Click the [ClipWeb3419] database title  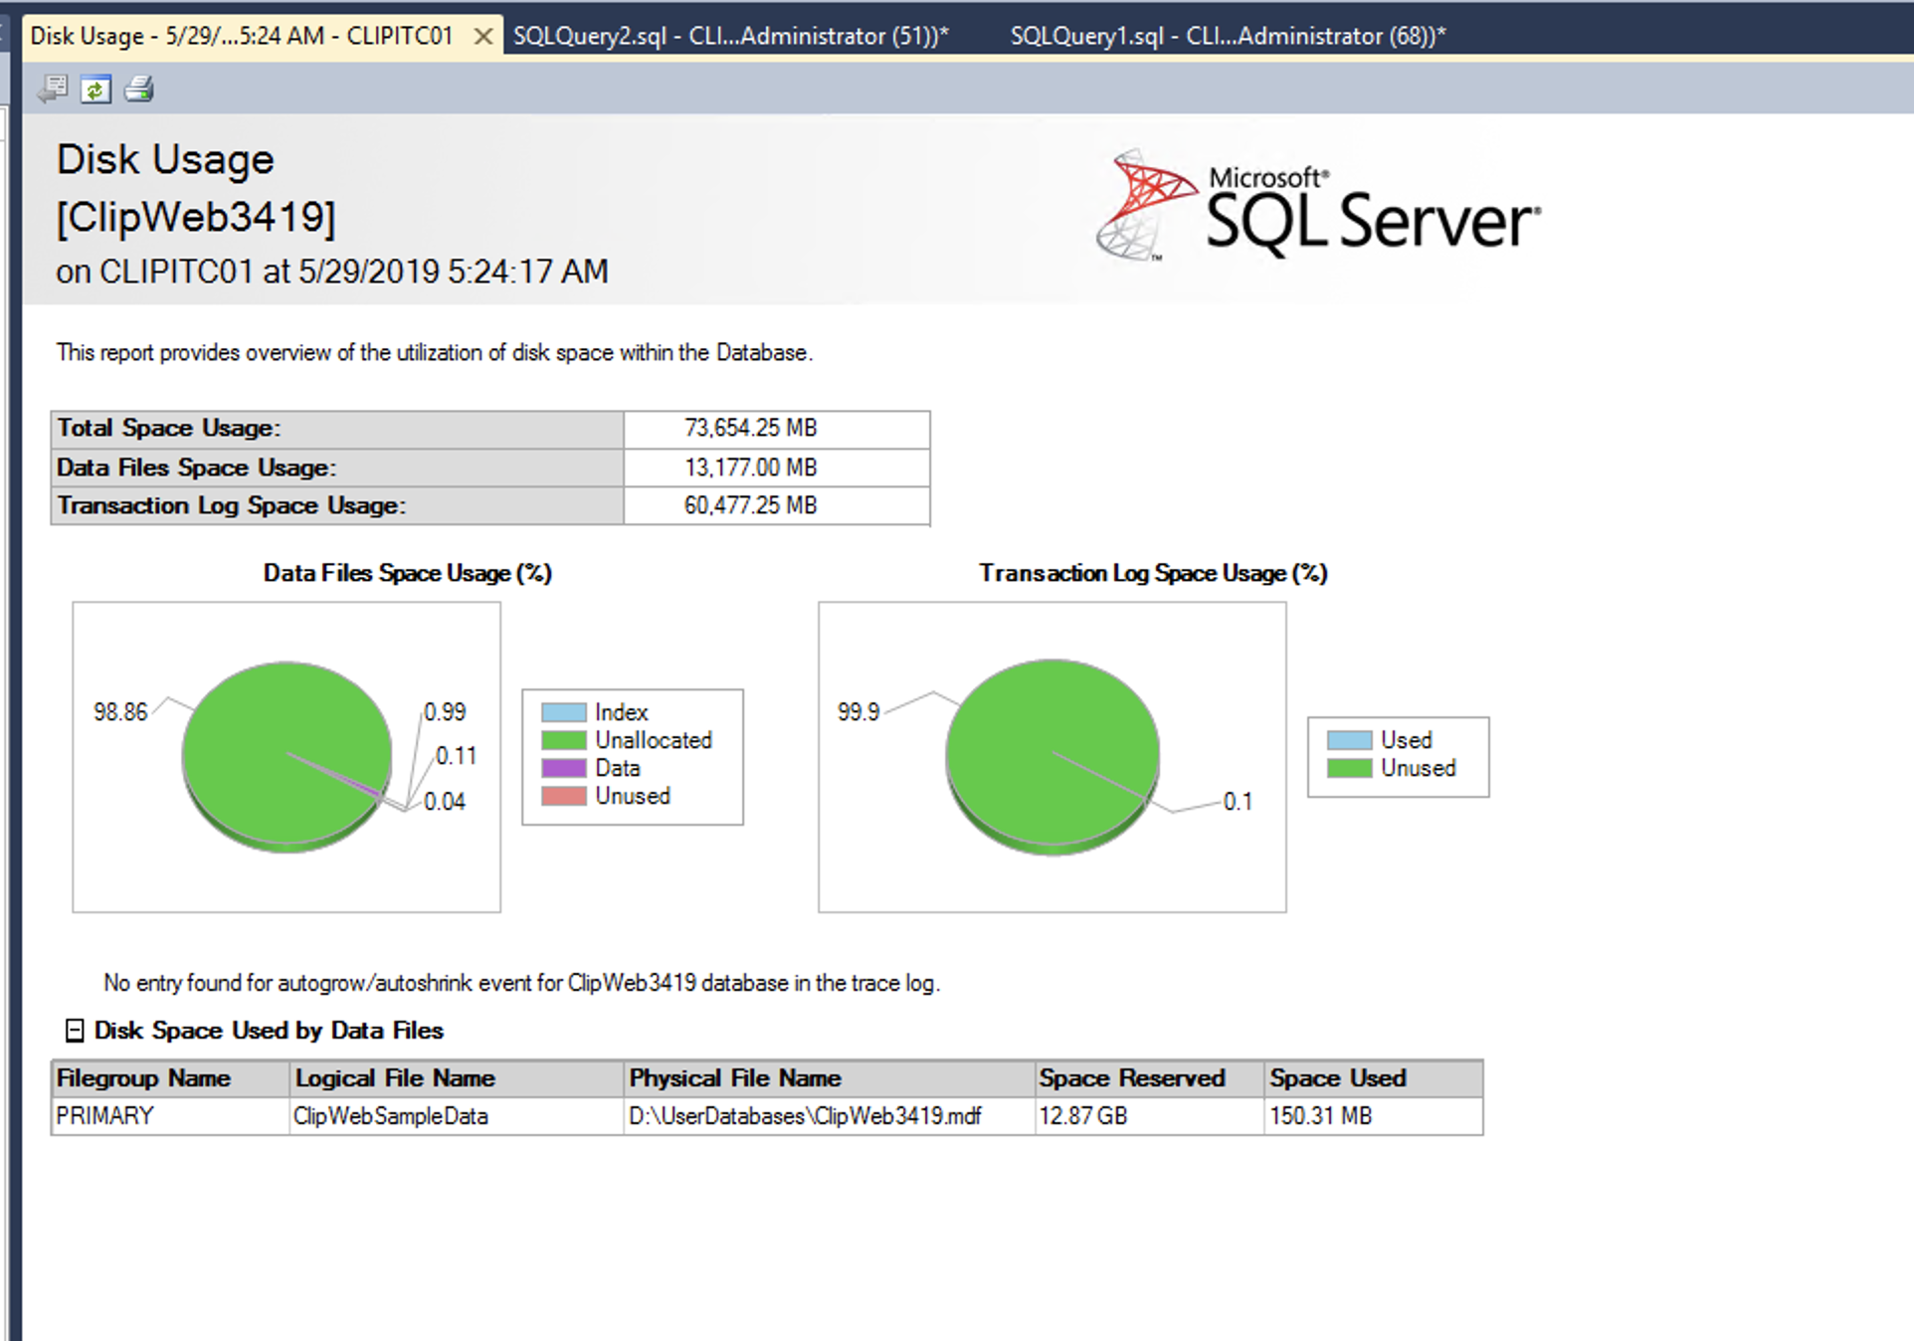click(196, 217)
